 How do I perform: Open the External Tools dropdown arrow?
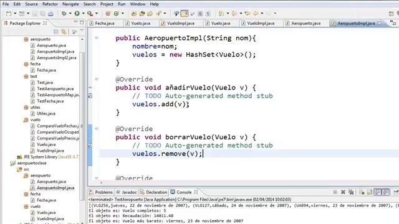[97, 14]
